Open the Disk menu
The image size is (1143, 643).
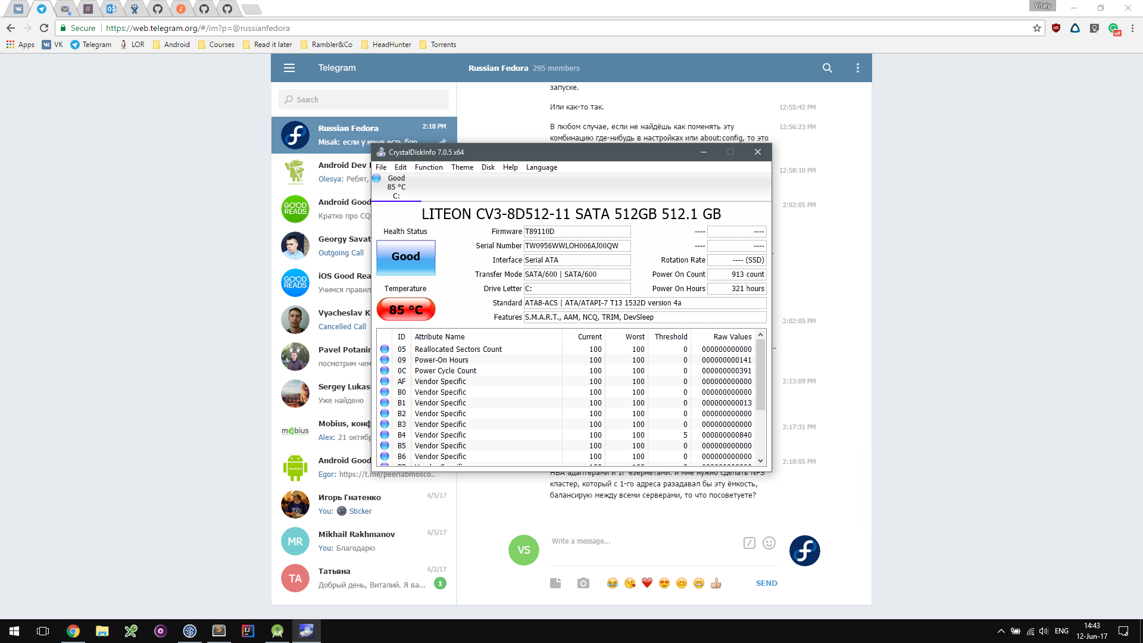(x=488, y=167)
